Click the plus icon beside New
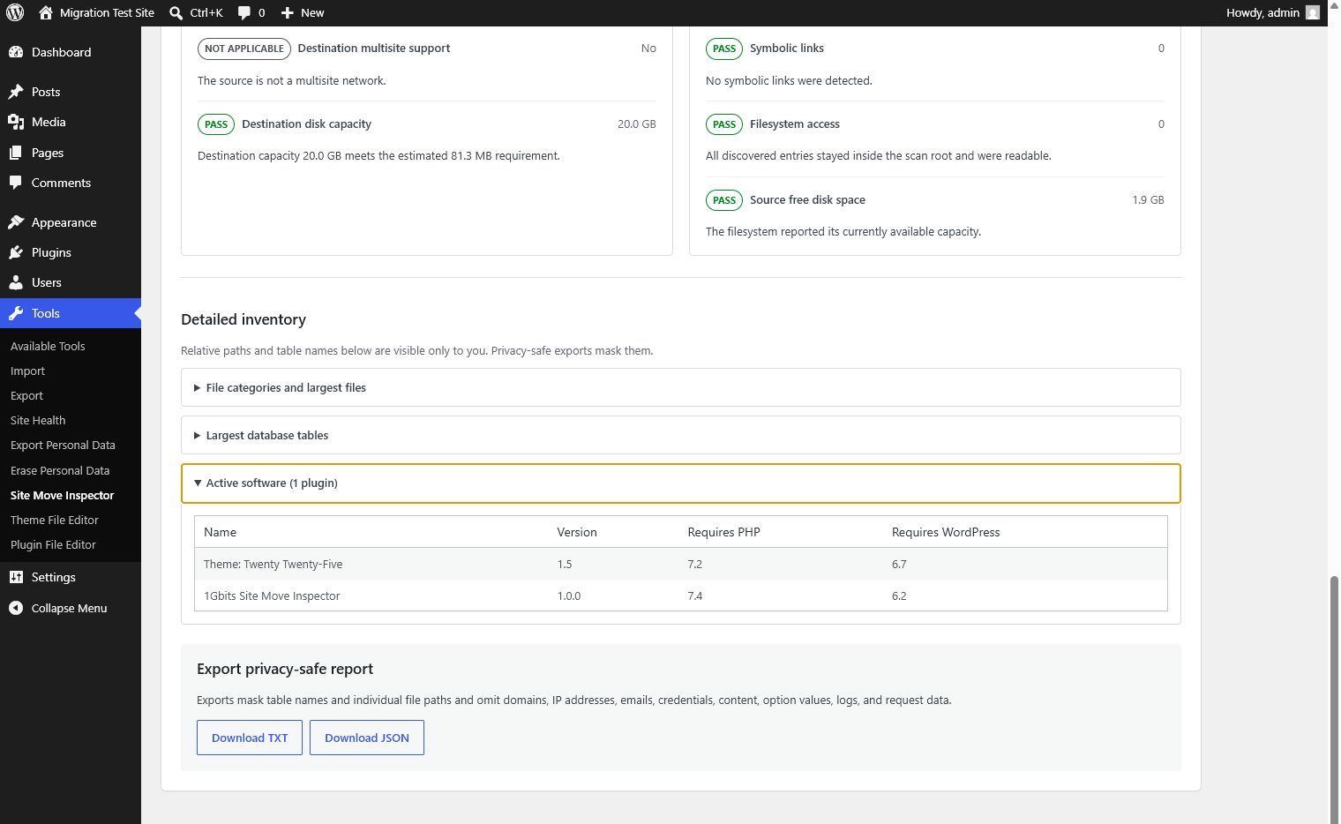Viewport: 1341px width, 824px height. point(287,12)
